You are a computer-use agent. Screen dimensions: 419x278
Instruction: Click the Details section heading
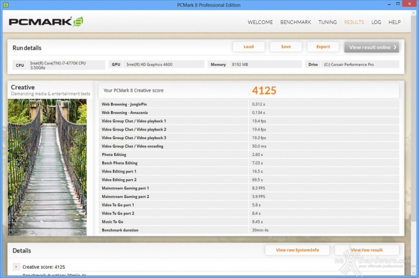click(x=22, y=251)
